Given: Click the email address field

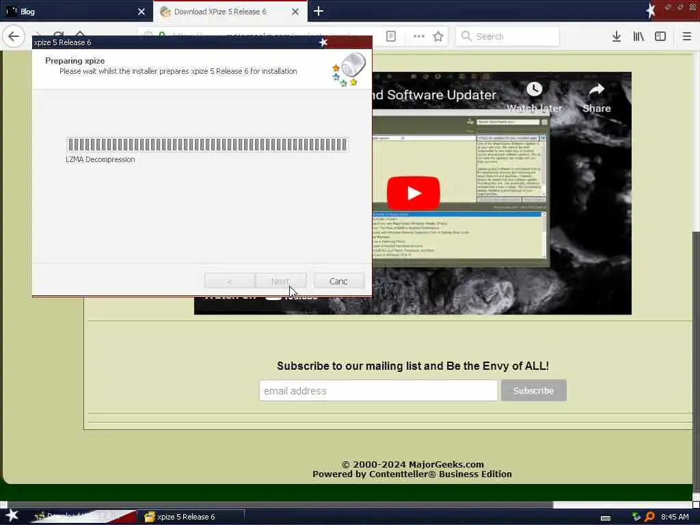Looking at the screenshot, I should 379,390.
